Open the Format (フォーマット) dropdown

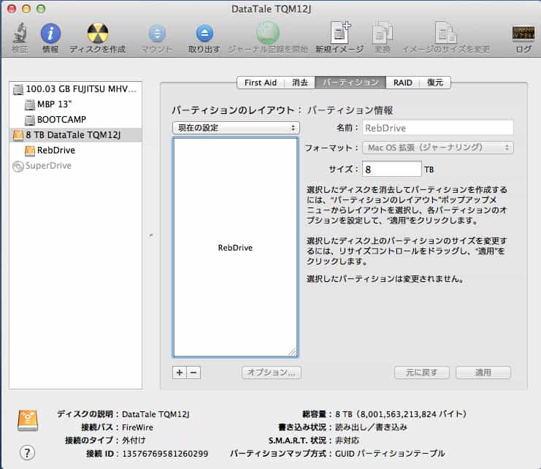438,148
